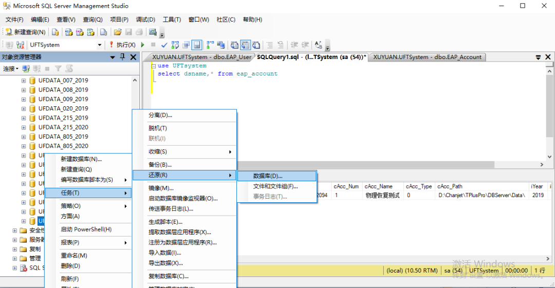Click Object Explorer connect icon
Image resolution: width=555 pixels, height=288 pixels.
click(26, 69)
